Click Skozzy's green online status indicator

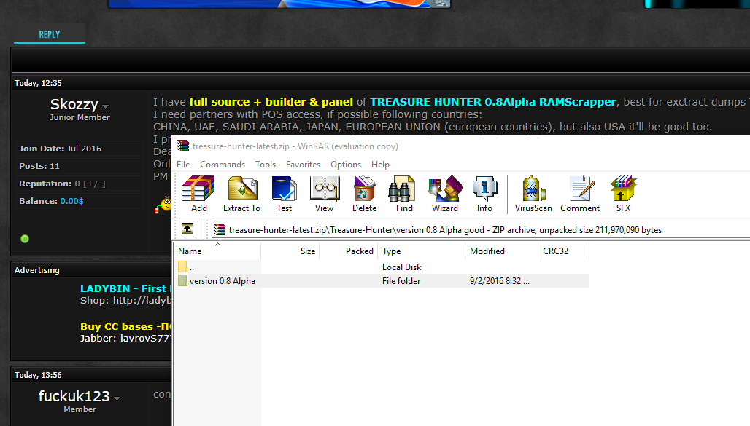[x=25, y=239]
